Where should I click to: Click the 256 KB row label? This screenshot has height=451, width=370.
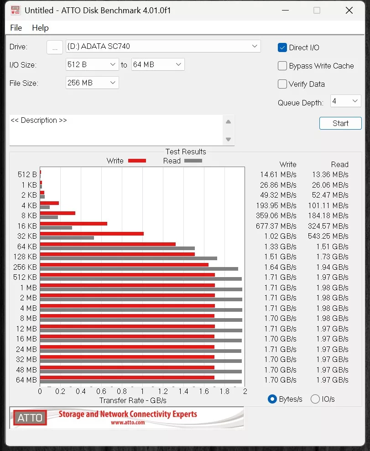(25, 267)
